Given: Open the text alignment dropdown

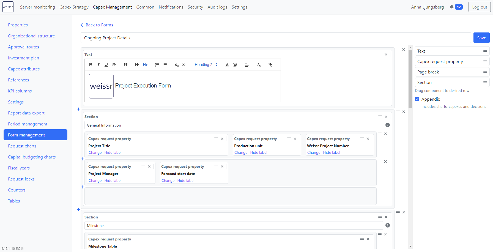Looking at the screenshot, I should point(246,65).
